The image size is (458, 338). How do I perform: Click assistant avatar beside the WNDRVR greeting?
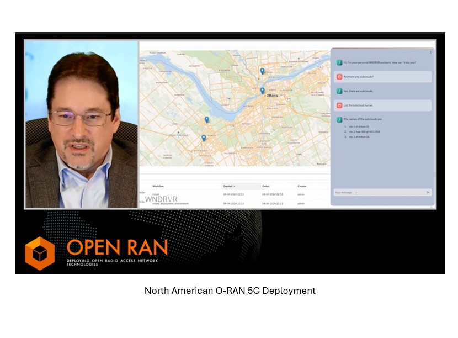339,62
